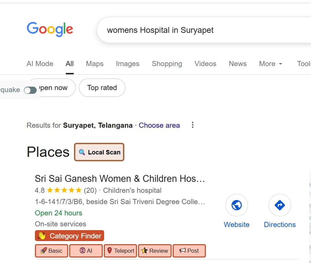The image size is (311, 263).
Task: Switch to the Images tab
Action: [x=127, y=64]
